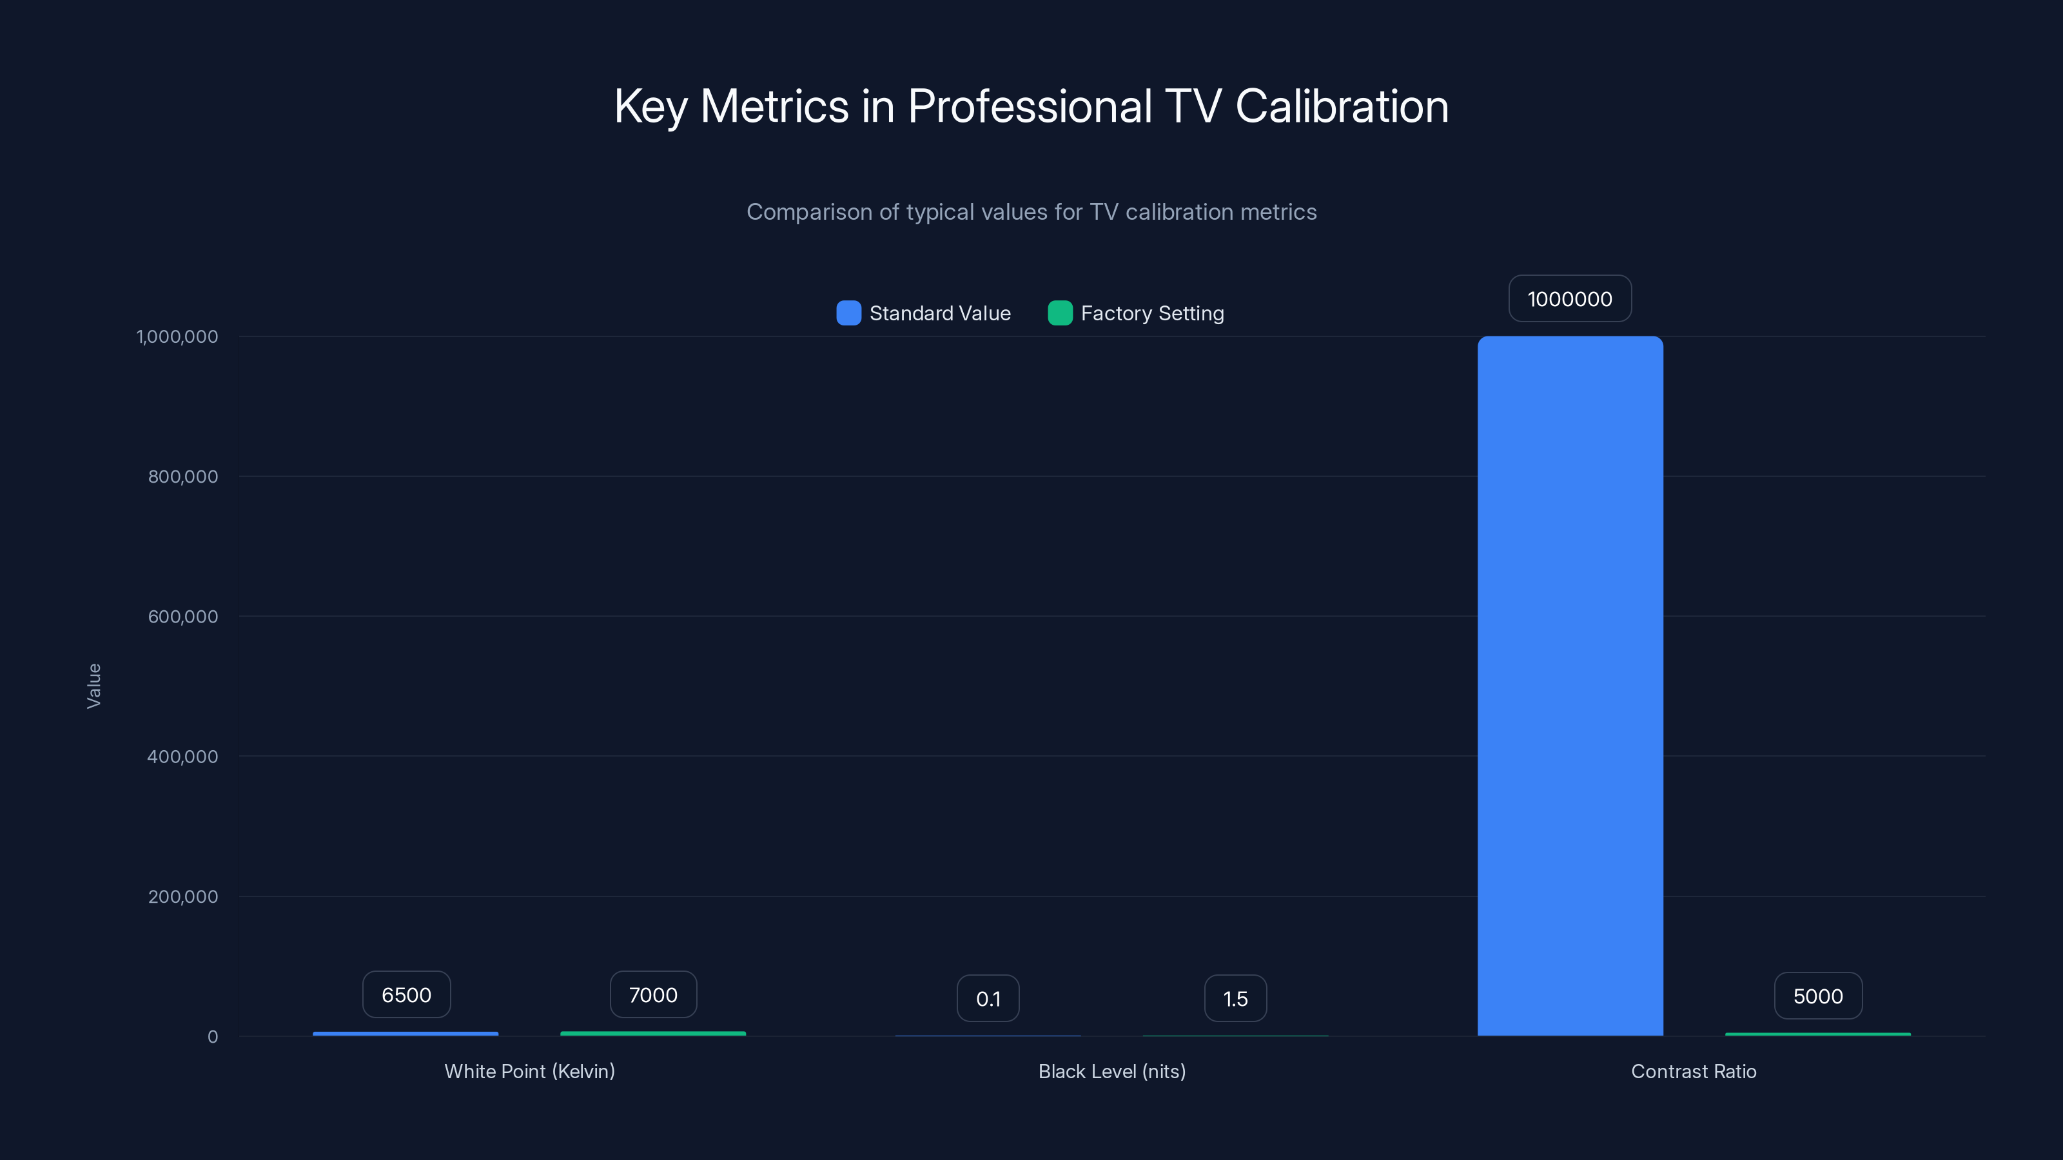Click the subtitle about typical calibration values

(1031, 211)
